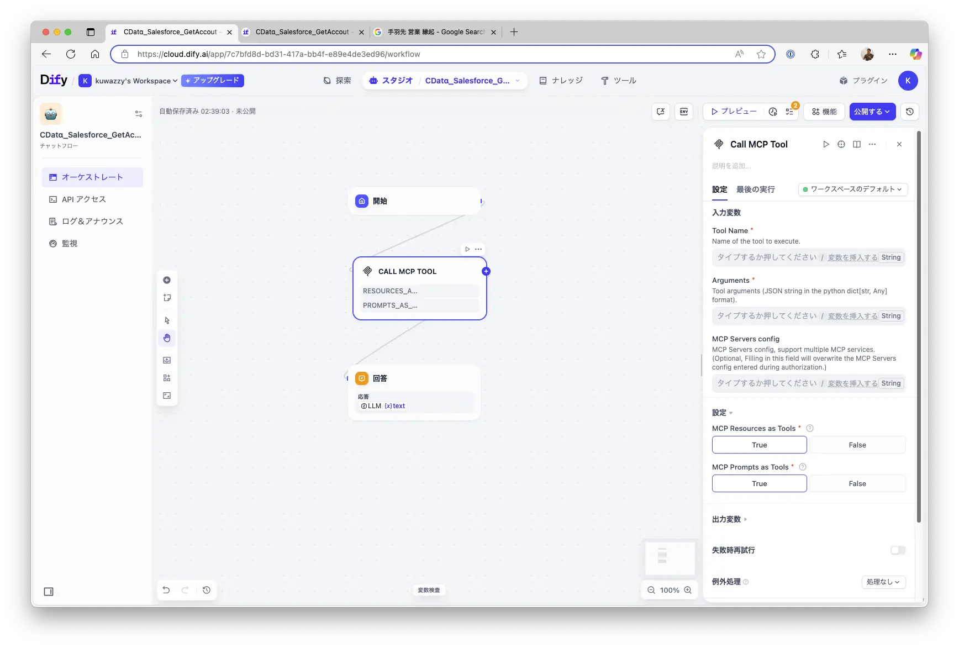959x648 pixels.
Task: Collapse the left sidebar panel
Action: (x=49, y=592)
